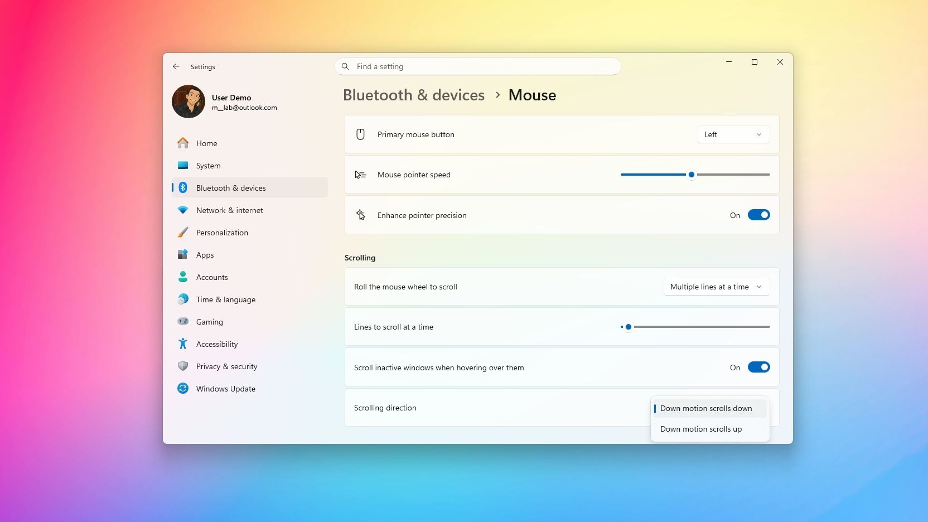Click the Gaming controller icon
Screen dimensions: 928x522
pos(183,321)
